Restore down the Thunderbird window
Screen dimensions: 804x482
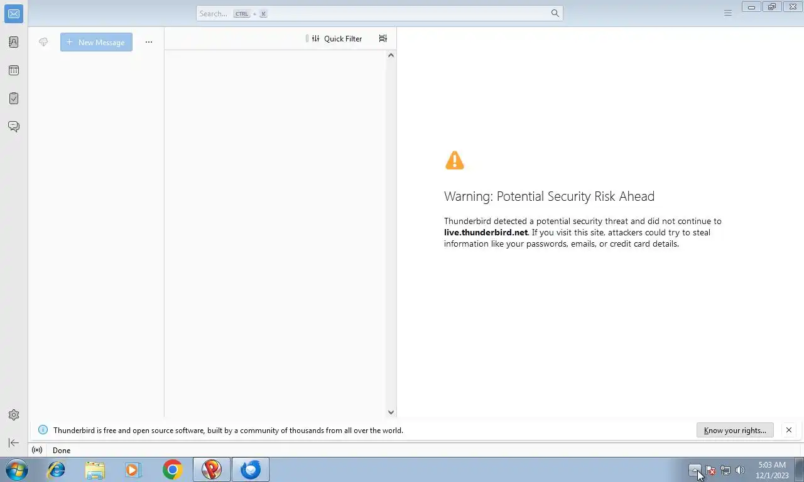(772, 7)
